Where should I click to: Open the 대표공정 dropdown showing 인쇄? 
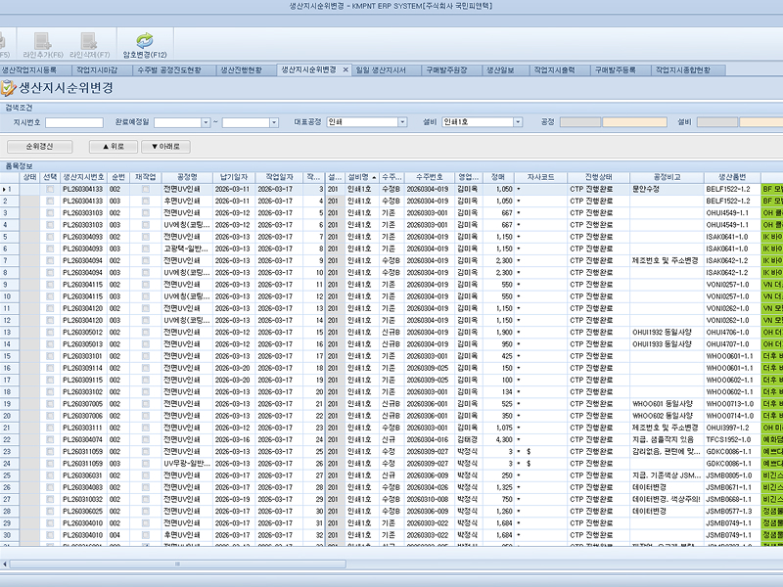402,122
